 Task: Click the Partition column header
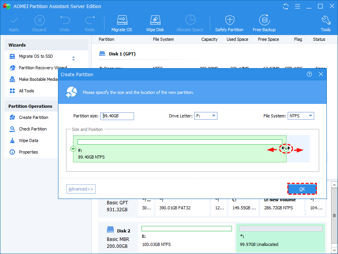pos(106,39)
